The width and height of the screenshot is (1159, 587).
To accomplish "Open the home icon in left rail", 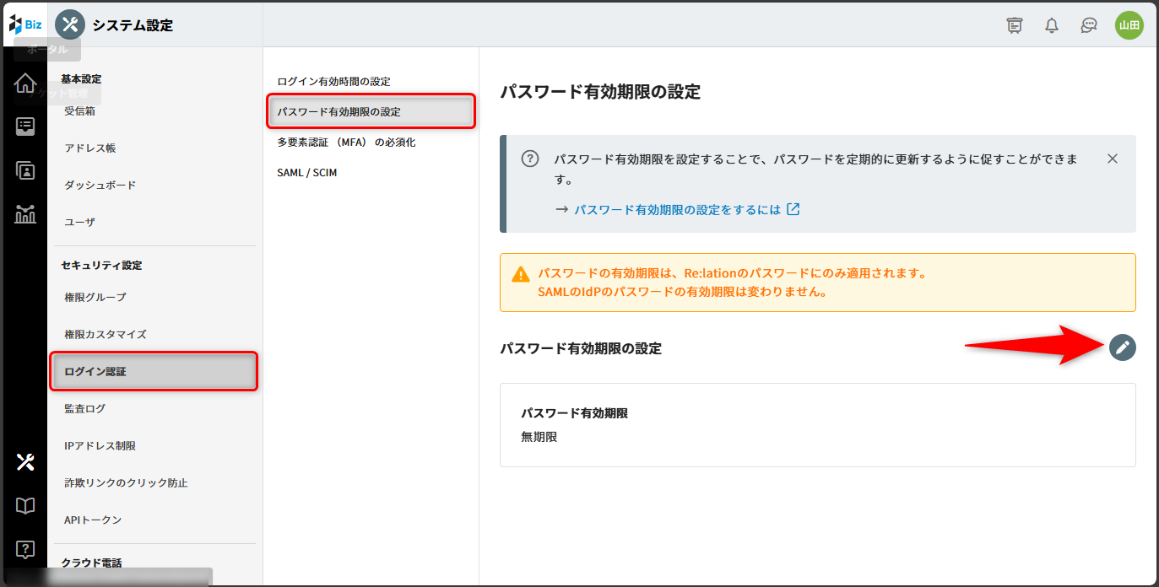I will coord(25,83).
